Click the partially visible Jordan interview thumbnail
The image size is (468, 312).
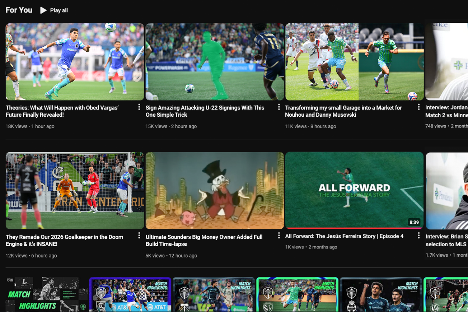click(x=446, y=61)
